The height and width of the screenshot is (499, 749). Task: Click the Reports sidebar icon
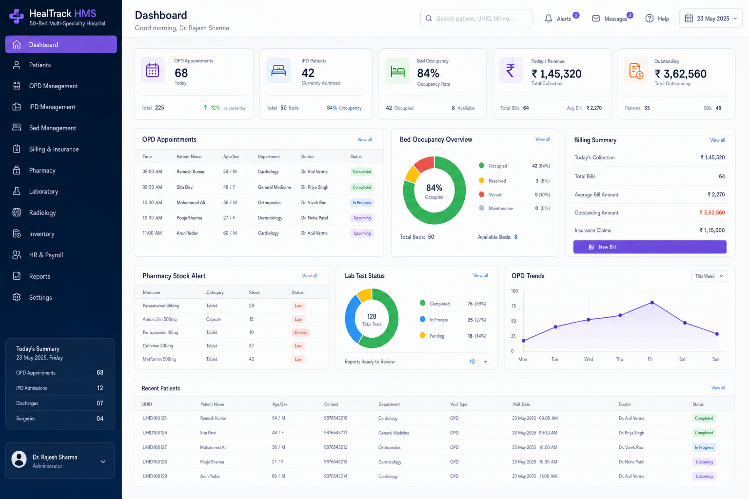click(17, 276)
